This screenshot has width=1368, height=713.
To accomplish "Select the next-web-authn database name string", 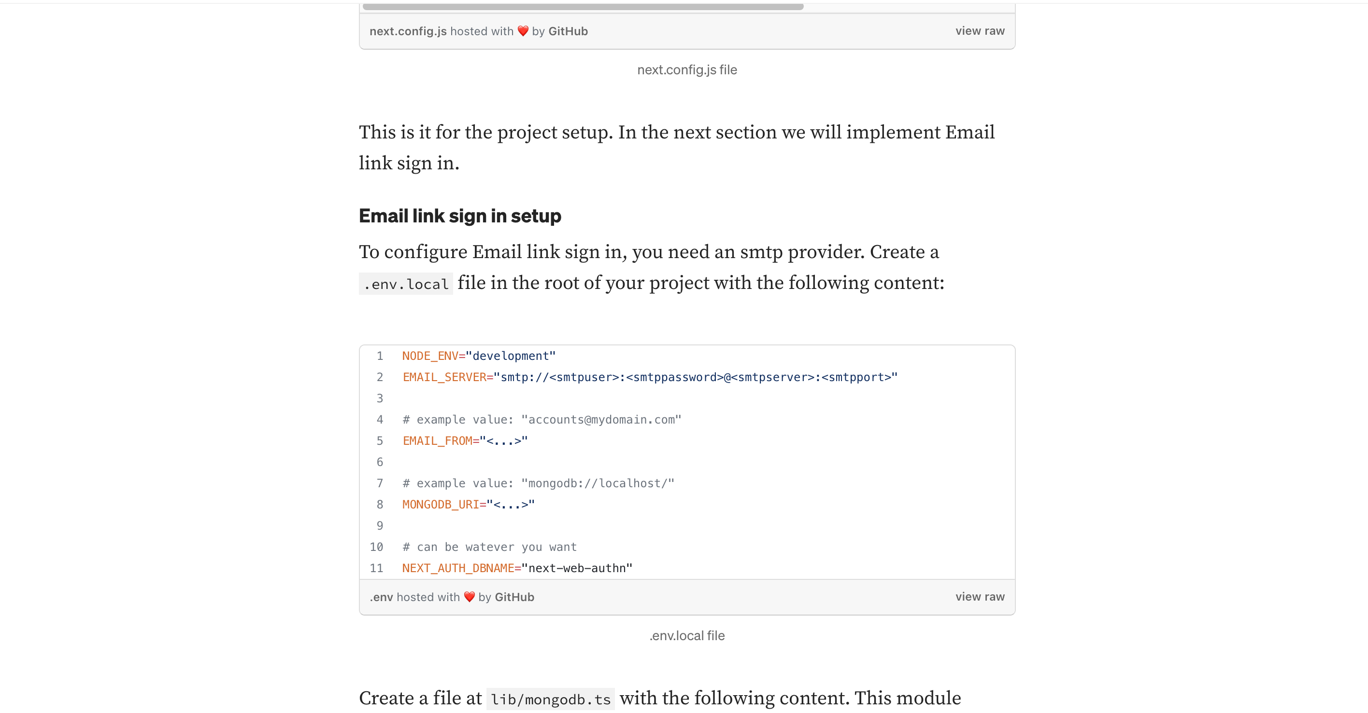I will pyautogui.click(x=577, y=568).
